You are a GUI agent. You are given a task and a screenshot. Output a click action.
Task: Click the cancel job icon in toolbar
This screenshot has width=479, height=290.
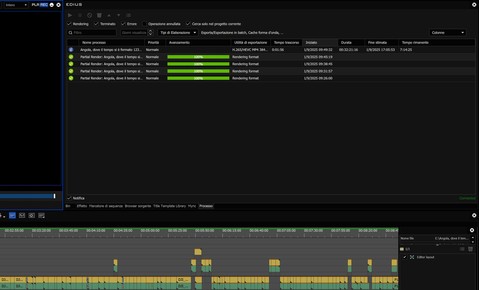point(89,15)
